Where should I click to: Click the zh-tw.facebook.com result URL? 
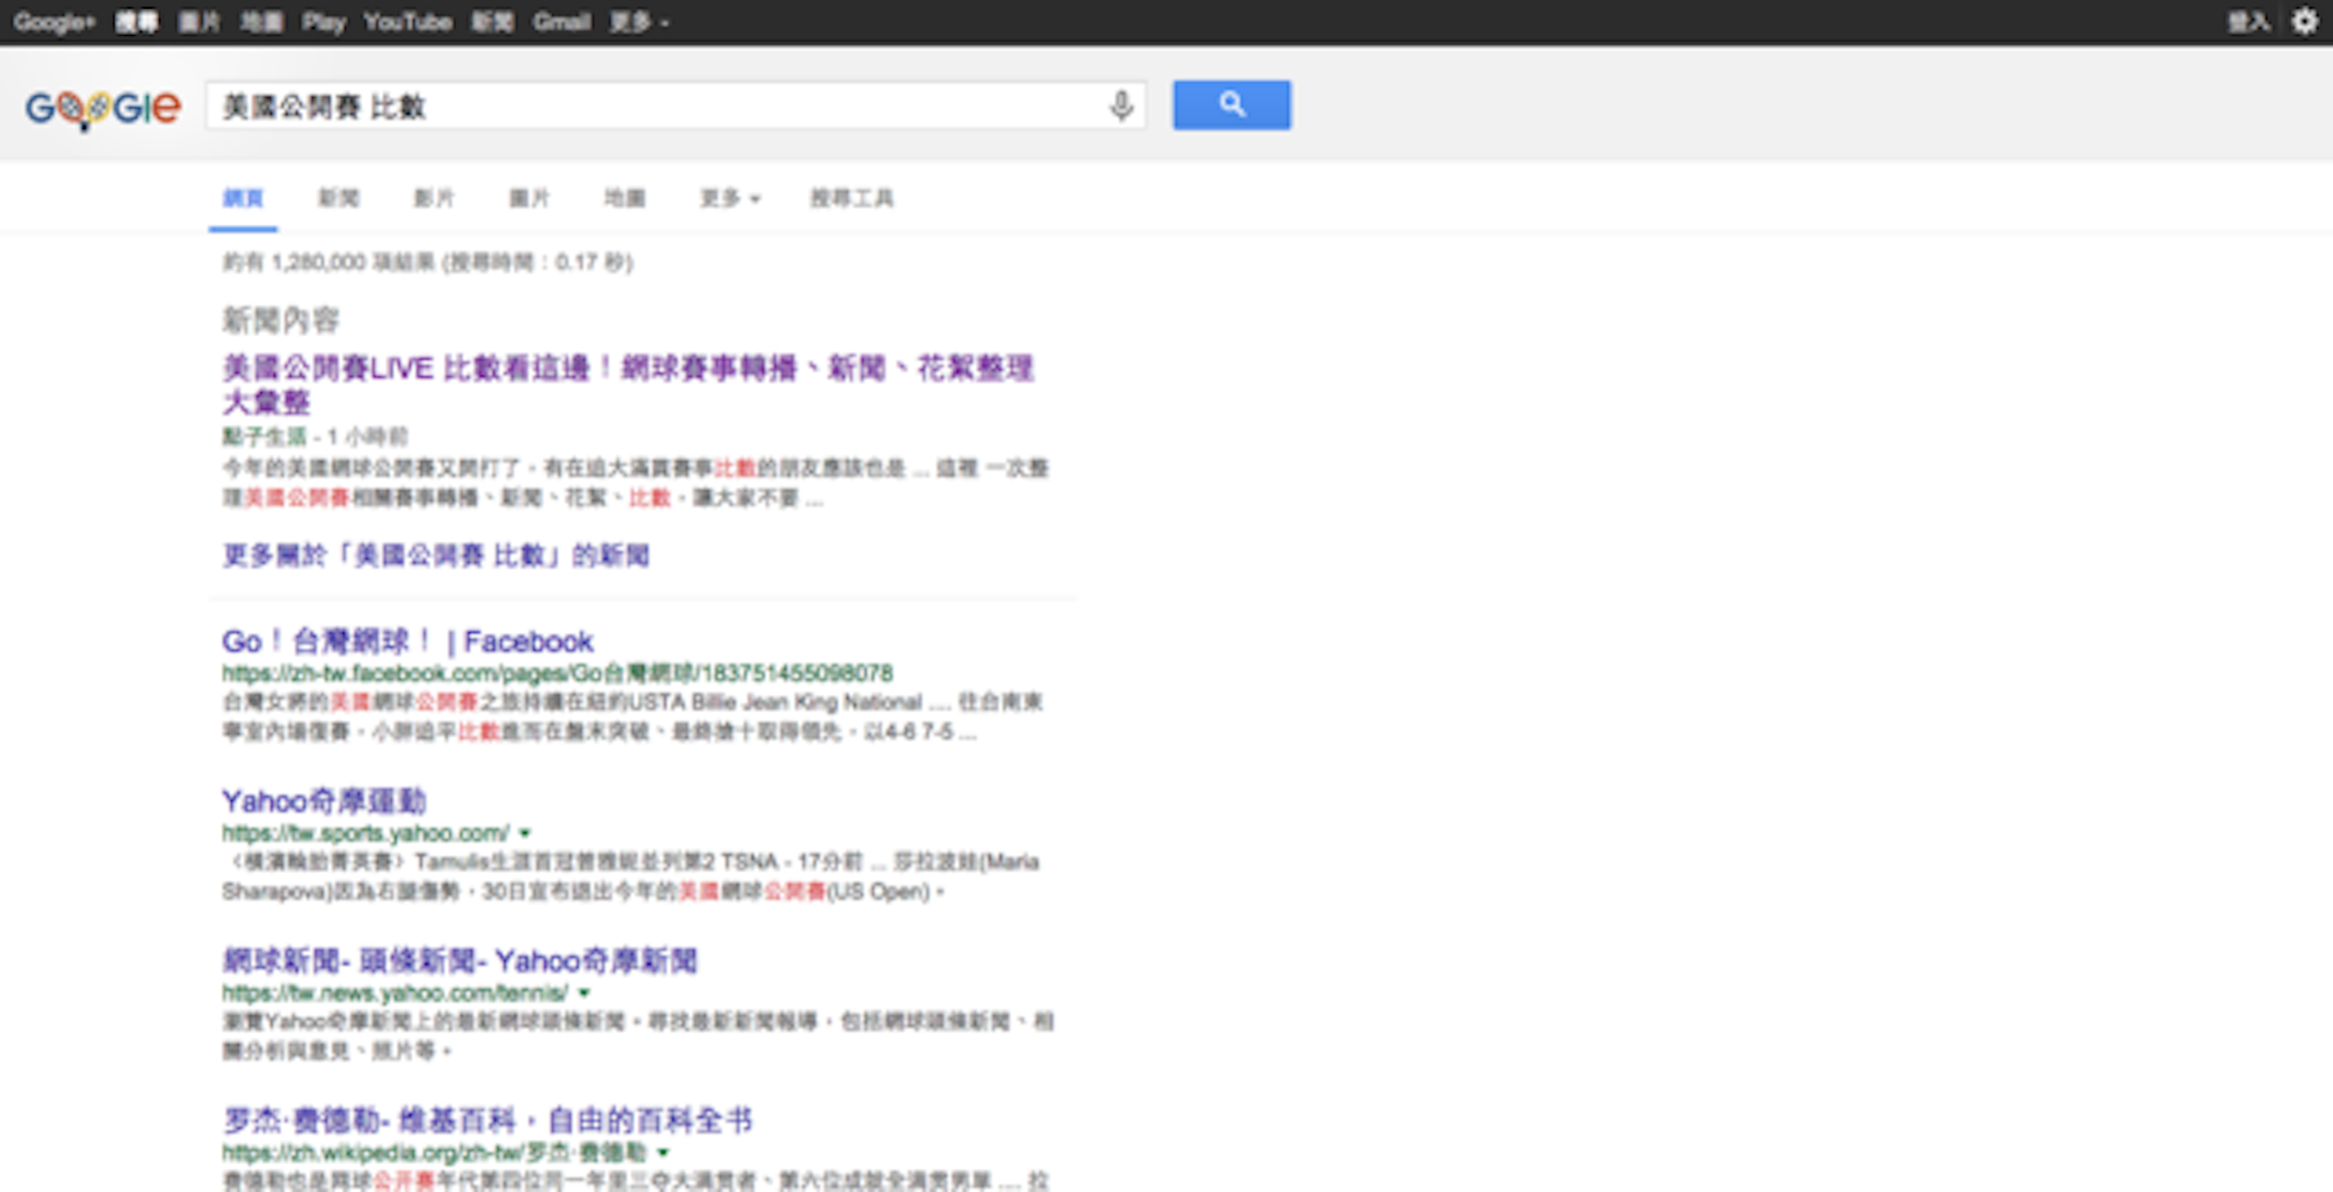(557, 673)
